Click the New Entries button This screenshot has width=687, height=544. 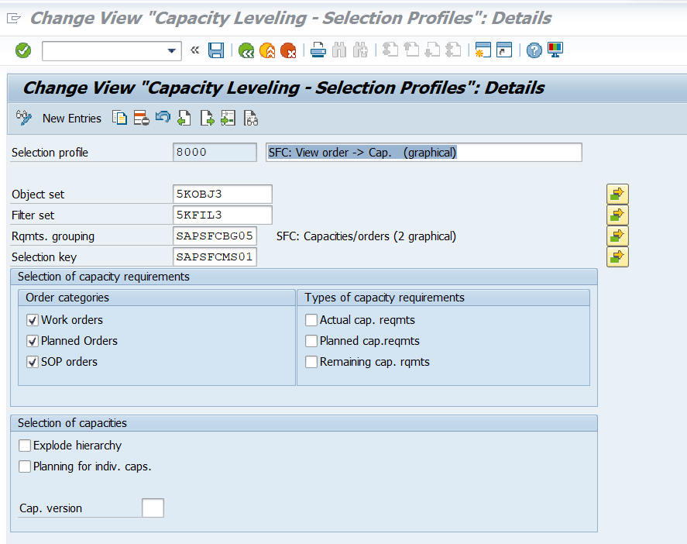pos(71,119)
